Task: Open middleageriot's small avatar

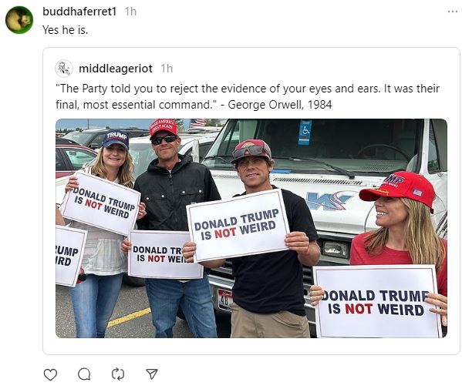Action: coord(64,69)
